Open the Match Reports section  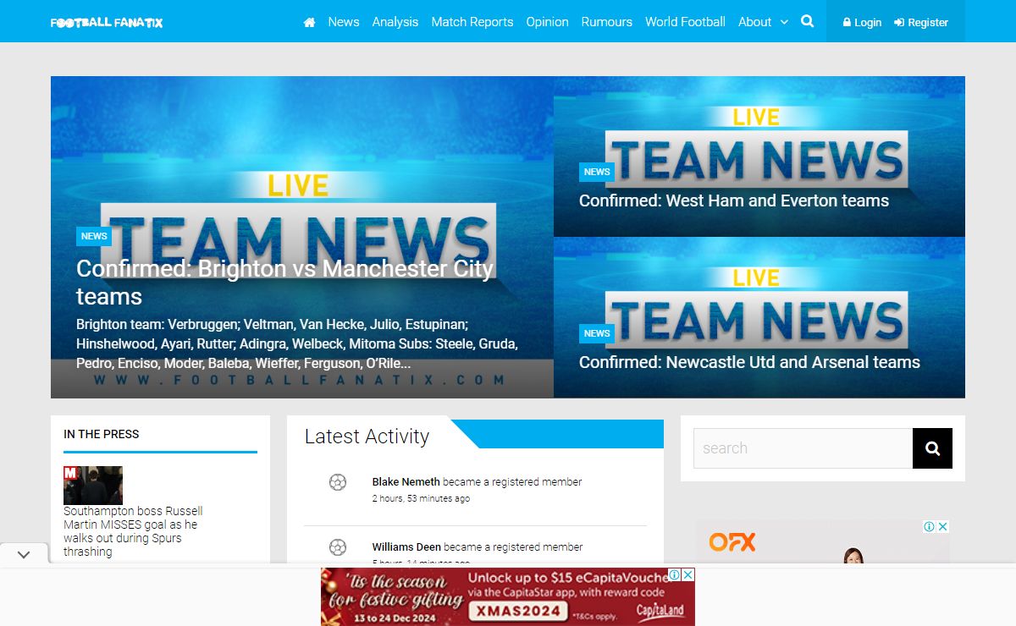(x=472, y=22)
